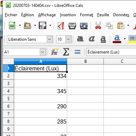Screen dimensions: 136x136
Task: Select column B header
Action: pyautogui.click(x=85, y=61)
